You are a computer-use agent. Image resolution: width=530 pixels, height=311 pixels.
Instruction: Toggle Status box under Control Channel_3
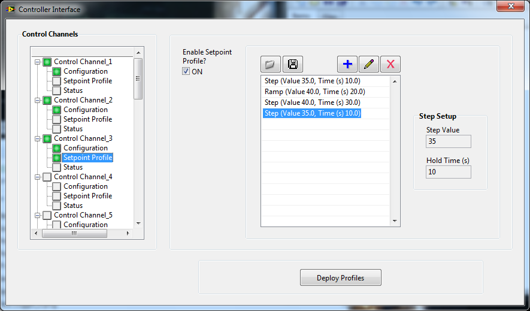pos(56,167)
